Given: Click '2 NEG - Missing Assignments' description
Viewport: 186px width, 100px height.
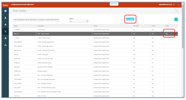Looking at the screenshot, I should [x=46, y=42].
